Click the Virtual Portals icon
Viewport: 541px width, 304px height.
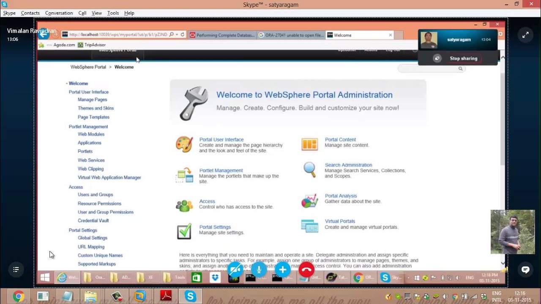[309, 225]
